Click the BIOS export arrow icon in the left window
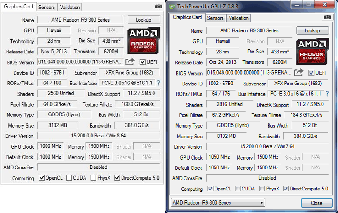The width and height of the screenshot is (338, 213). [x=130, y=62]
